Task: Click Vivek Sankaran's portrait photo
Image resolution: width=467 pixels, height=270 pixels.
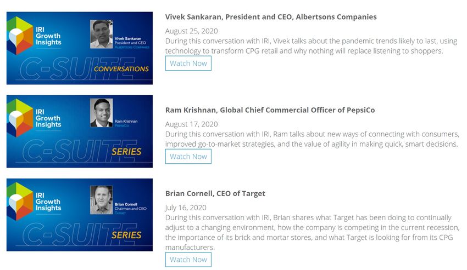Action: 102,34
